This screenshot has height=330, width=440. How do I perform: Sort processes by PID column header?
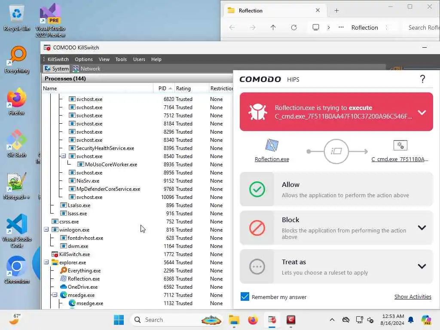(164, 89)
